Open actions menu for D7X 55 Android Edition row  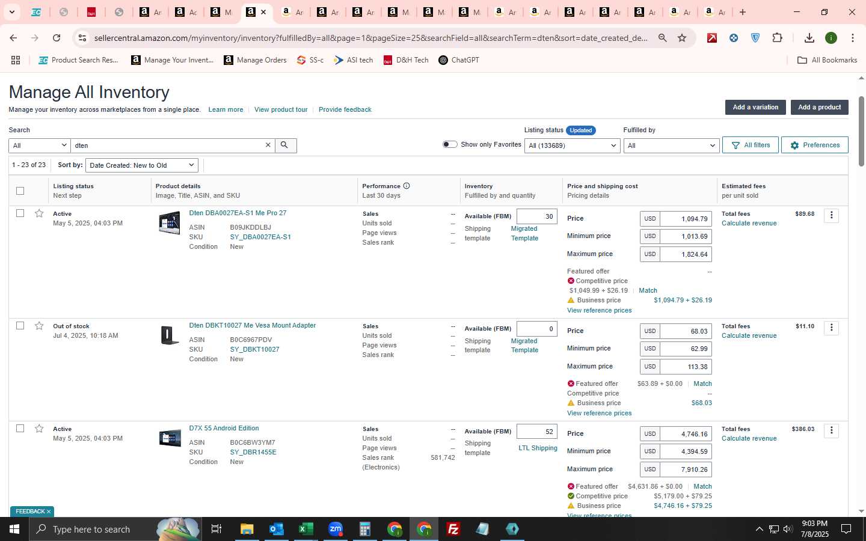tap(831, 430)
